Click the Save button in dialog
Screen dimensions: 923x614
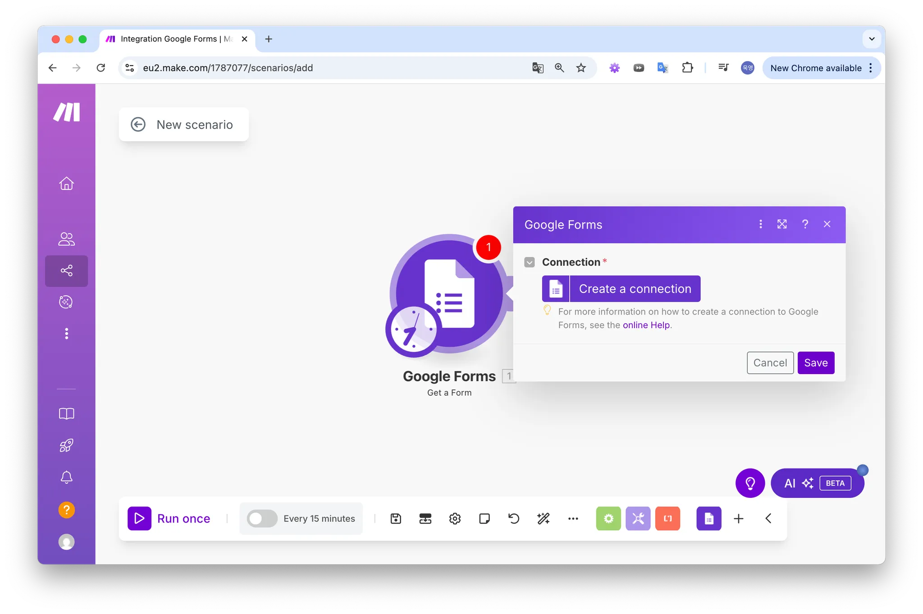coord(816,363)
